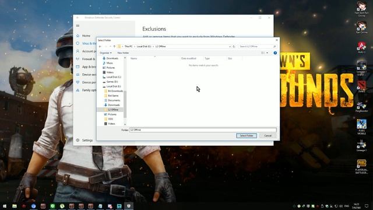Open Chrome from the taskbar
This screenshot has height=210, width=373.
click(34, 206)
